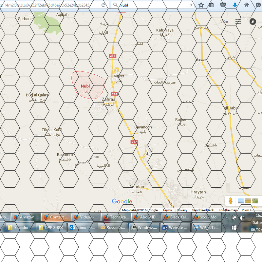Viewport: 262px width, 262px height.
Task: Open the Google apps grid
Action: point(238,22)
